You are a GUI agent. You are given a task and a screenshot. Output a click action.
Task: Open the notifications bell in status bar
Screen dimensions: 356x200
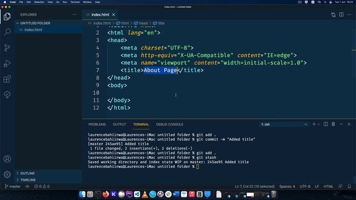click(349, 187)
